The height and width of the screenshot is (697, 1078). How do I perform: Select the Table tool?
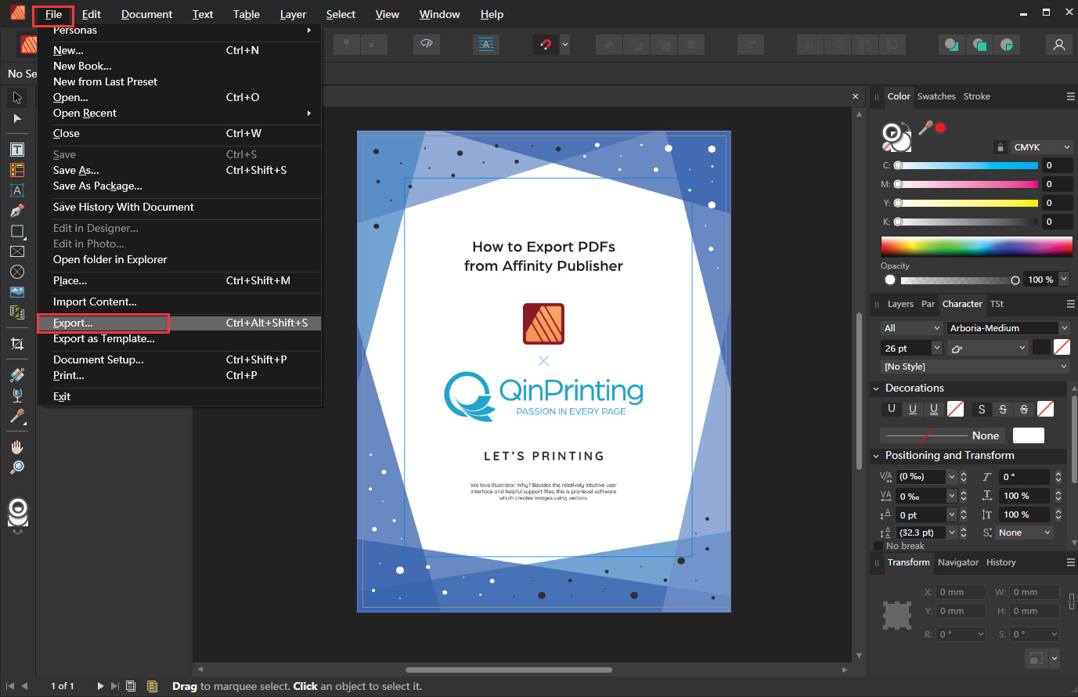click(x=17, y=170)
